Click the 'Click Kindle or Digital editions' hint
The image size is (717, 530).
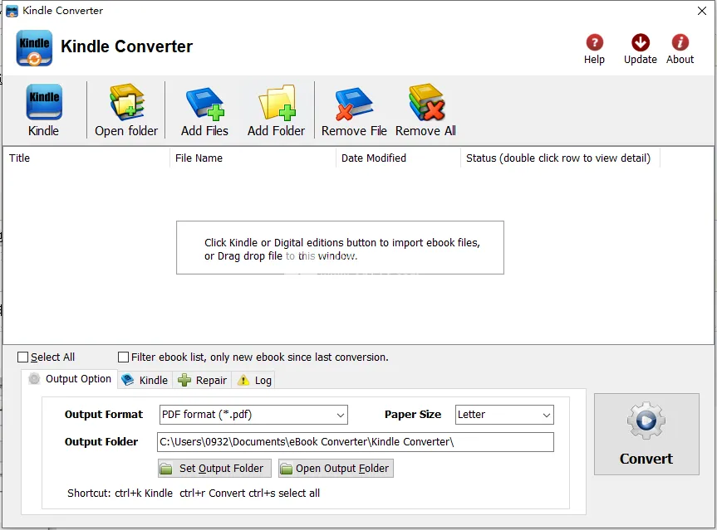click(342, 249)
